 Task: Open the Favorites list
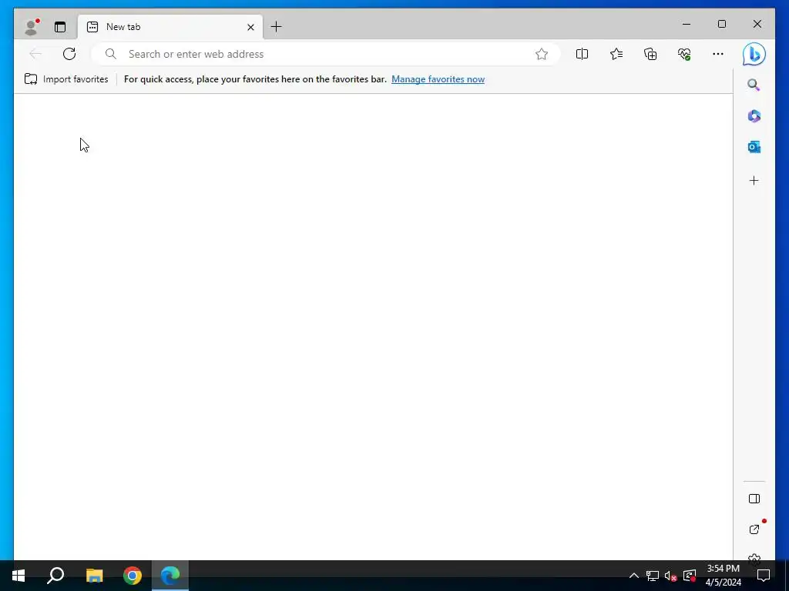(616, 54)
